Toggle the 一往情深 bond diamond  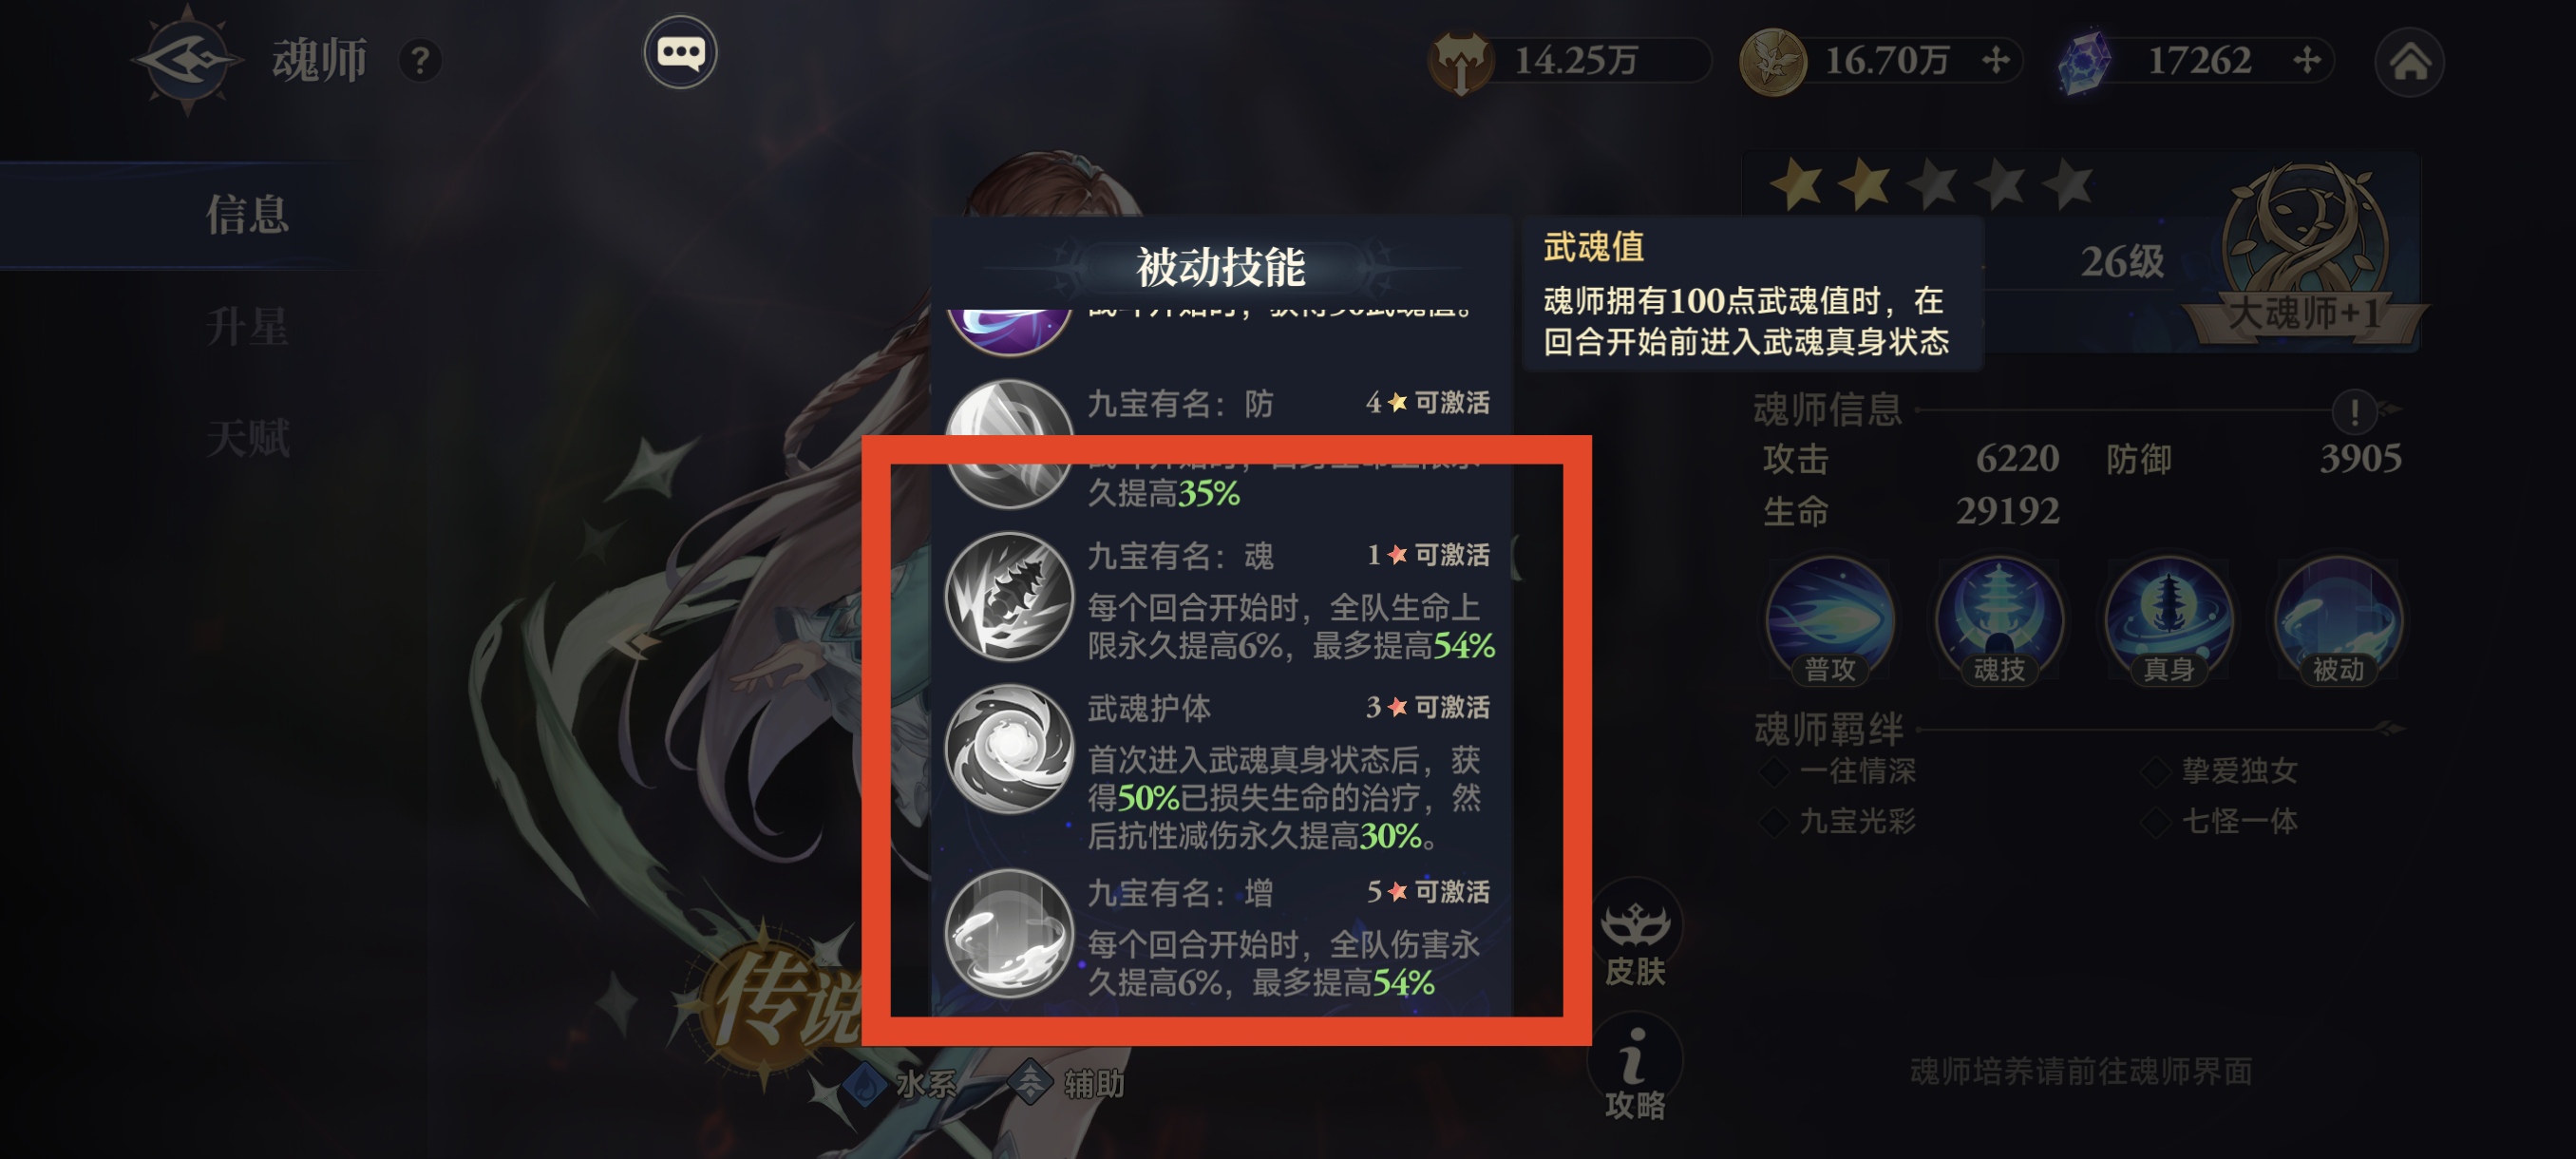(x=1775, y=771)
